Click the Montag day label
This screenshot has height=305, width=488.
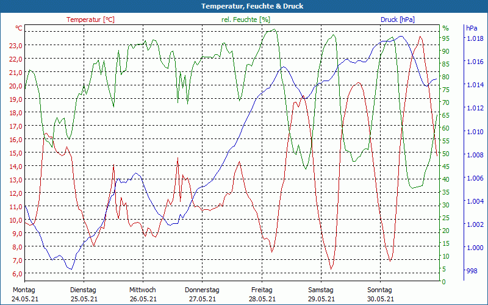coord(24,290)
